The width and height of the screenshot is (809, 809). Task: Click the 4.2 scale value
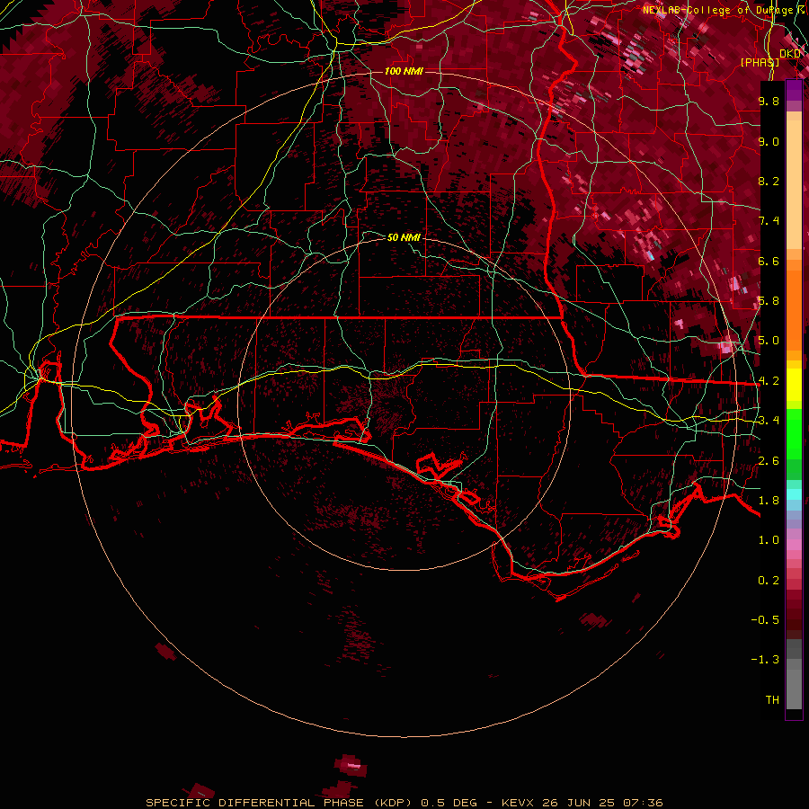pos(769,381)
